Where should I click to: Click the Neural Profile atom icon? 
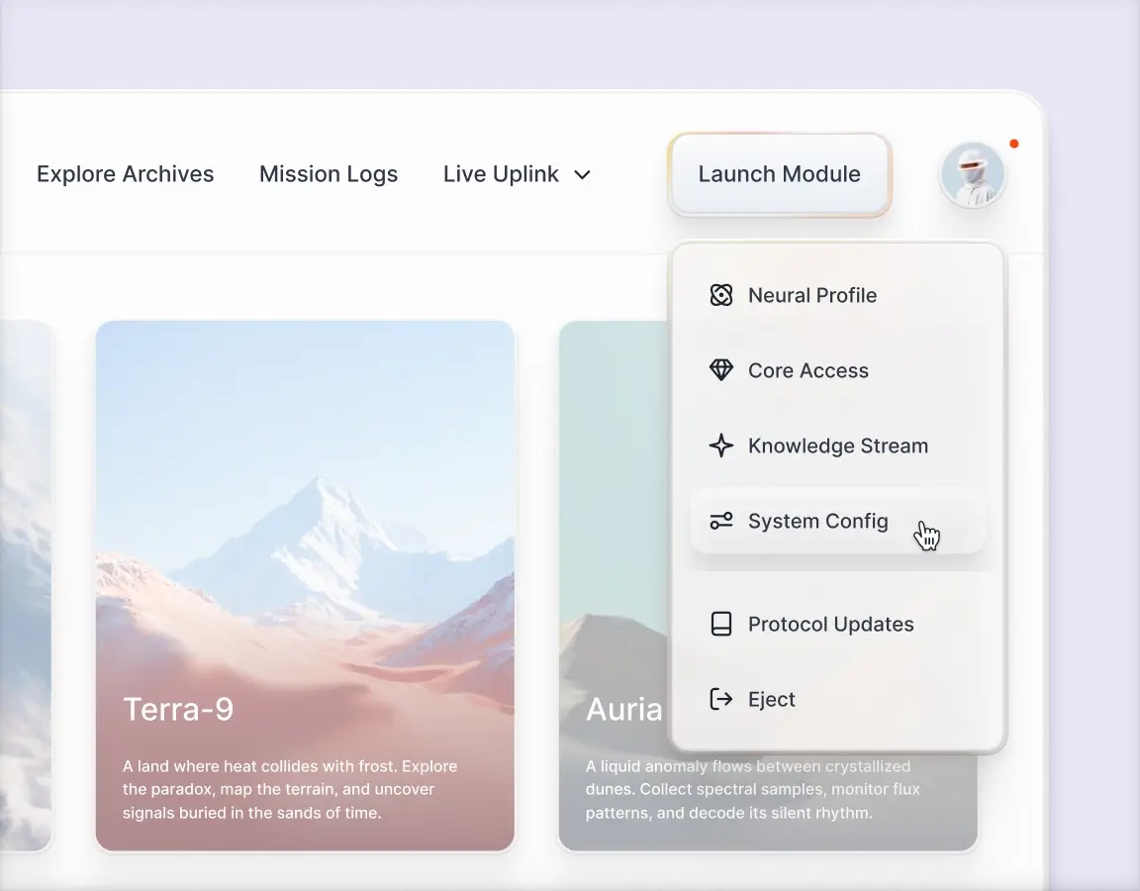pos(721,295)
